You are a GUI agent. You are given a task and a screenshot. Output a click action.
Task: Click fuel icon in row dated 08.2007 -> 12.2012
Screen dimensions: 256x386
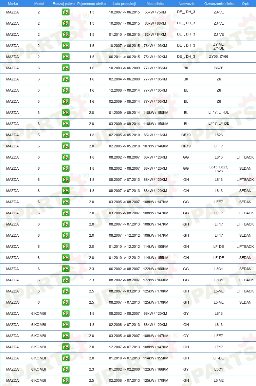(x=65, y=235)
